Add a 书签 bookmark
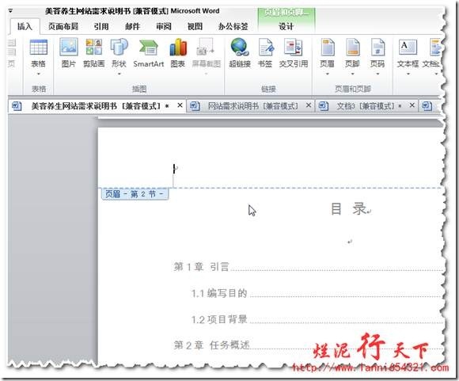Image resolution: width=459 pixels, height=381 pixels. click(x=265, y=47)
